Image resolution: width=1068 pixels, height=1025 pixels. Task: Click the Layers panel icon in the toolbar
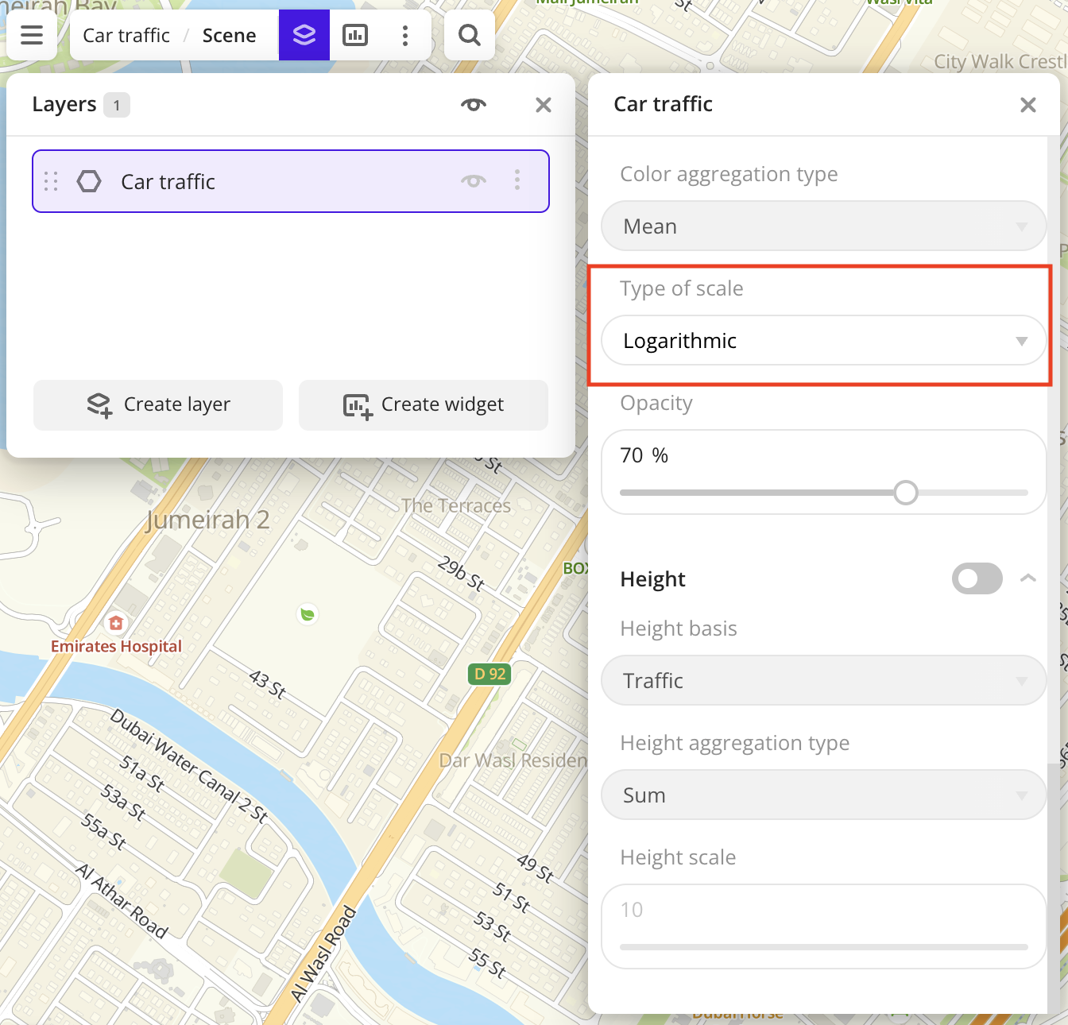point(304,35)
